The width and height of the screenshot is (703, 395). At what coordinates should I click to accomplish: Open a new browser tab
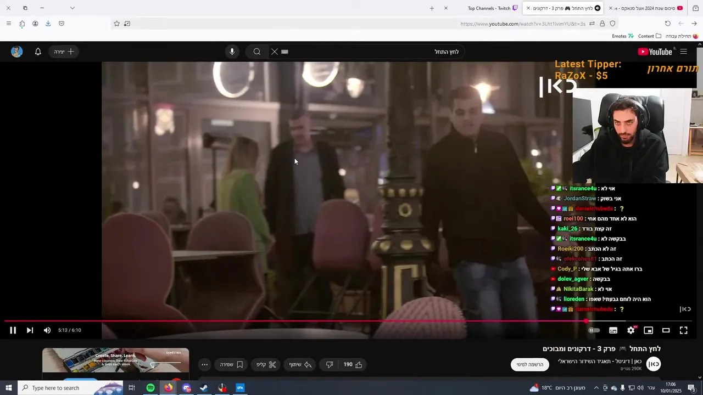[x=432, y=8]
